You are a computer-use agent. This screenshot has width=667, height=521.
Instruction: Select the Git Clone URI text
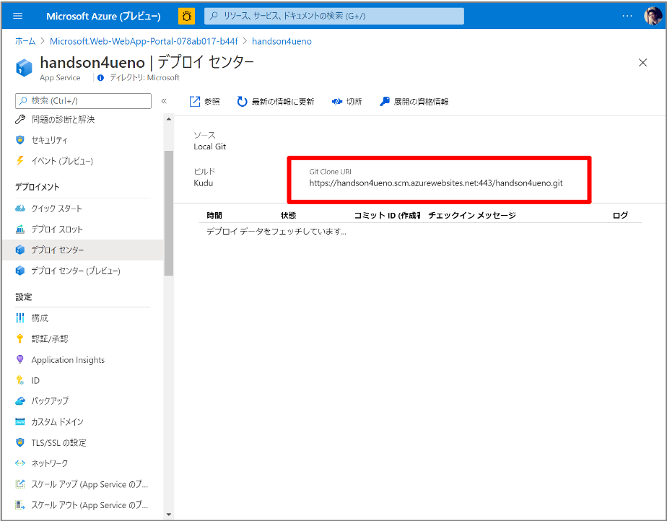(x=435, y=183)
